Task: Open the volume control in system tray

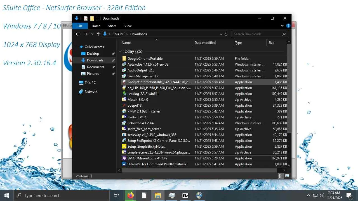Action: click(x=322, y=195)
